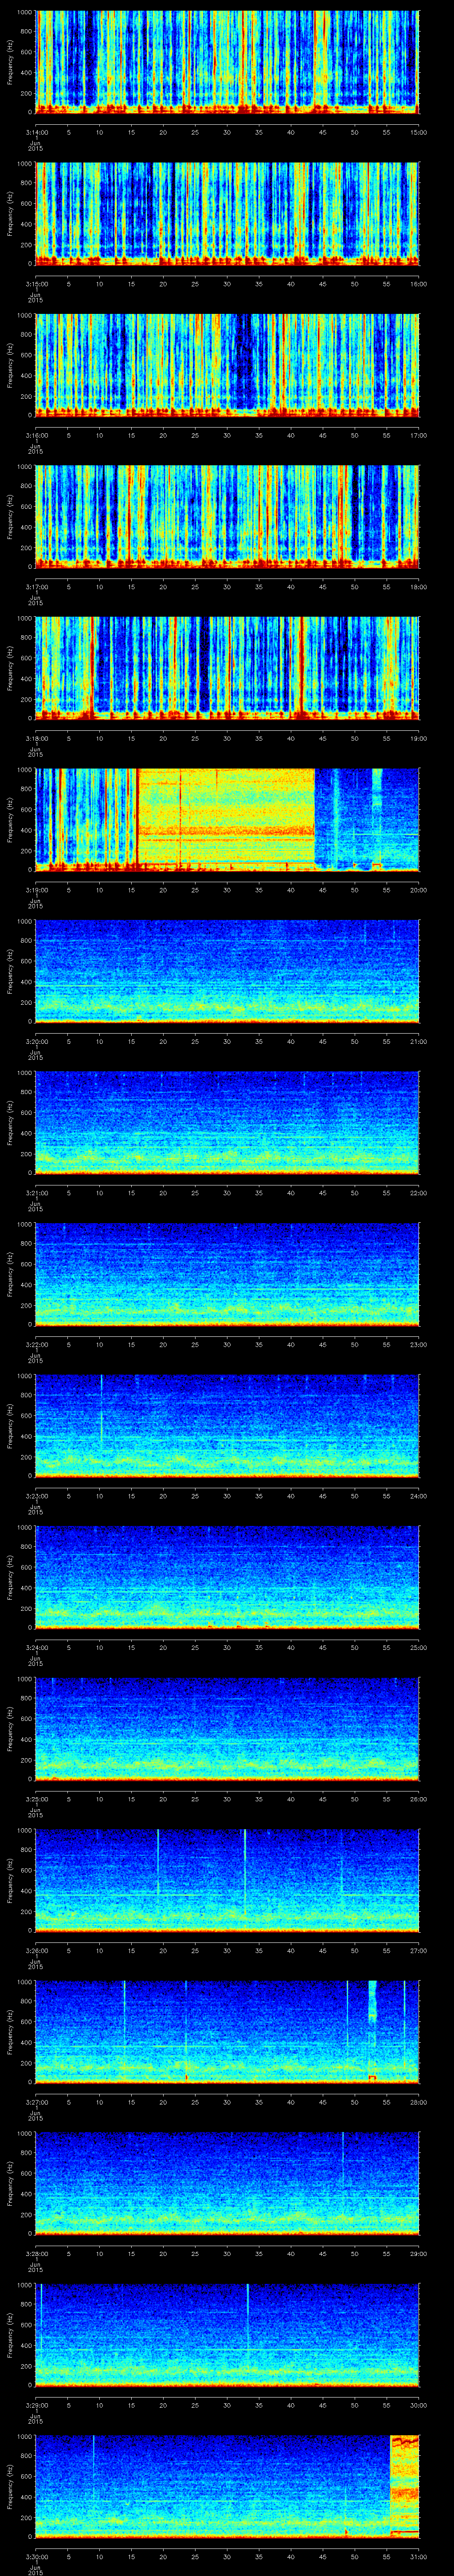Click the red-orange noise burst ending the 3:30:00 spectrogram
Image resolution: width=454 pixels, height=2576 pixels.
point(404,2486)
